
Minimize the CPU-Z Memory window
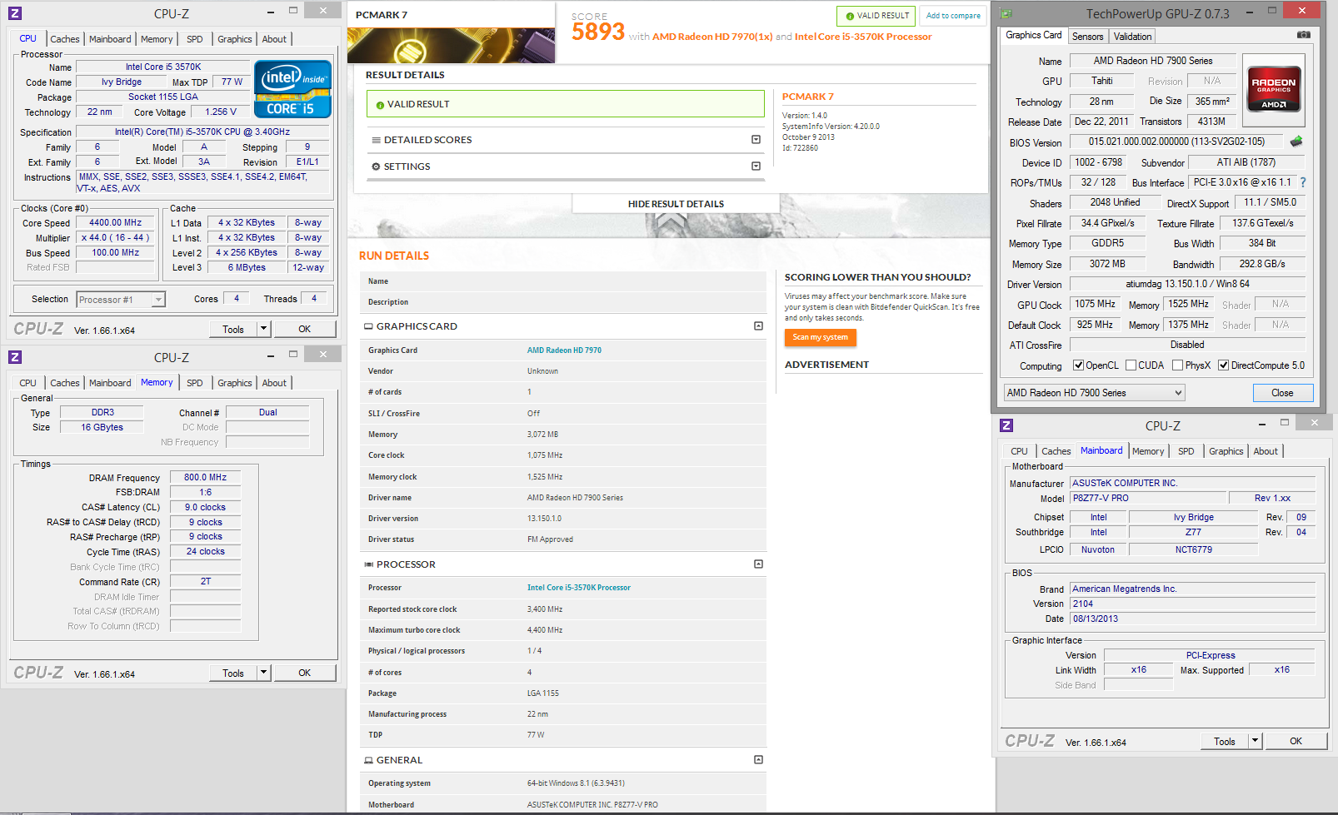[x=272, y=355]
